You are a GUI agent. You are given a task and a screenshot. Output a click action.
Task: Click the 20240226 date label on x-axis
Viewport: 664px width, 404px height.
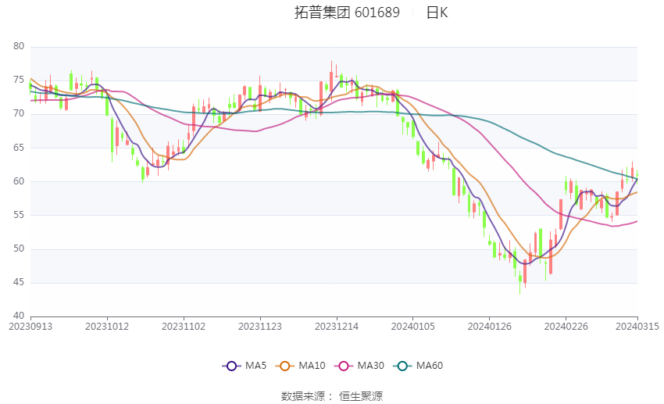(565, 327)
